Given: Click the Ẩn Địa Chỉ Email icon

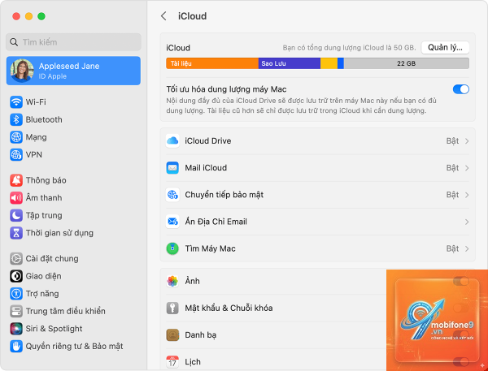Looking at the screenshot, I should (172, 222).
